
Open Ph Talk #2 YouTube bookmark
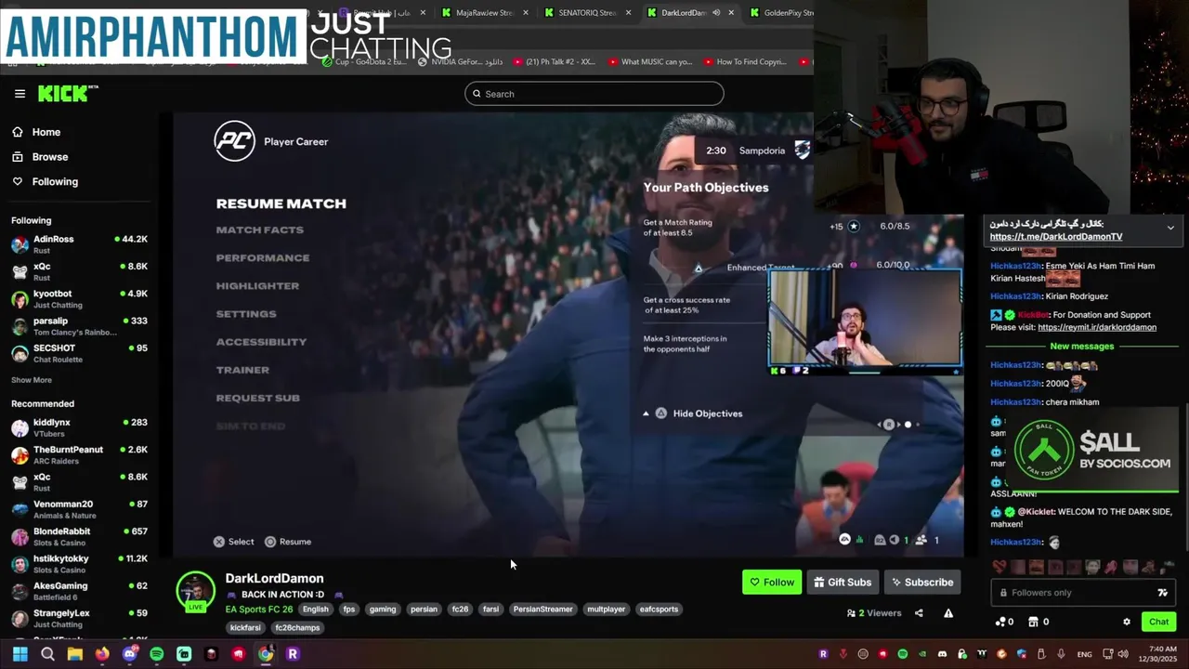[x=555, y=62]
